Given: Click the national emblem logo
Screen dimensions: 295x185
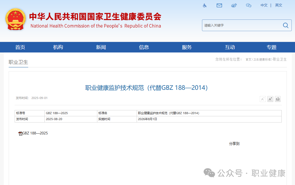Looking at the screenshot, I should [x=15, y=20].
